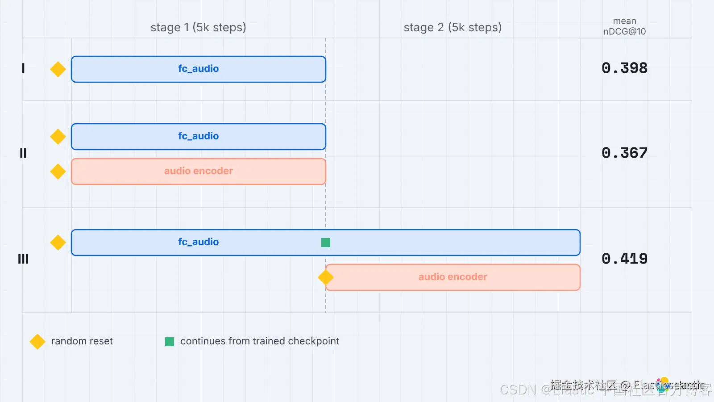Click the green legend square for trained checkpoint
714x402 pixels.
(170, 342)
